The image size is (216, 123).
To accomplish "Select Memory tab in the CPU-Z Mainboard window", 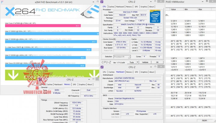I will pyautogui.click(x=129, y=72).
